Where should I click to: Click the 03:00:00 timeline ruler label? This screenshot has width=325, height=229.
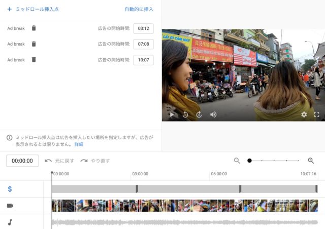pos(140,174)
